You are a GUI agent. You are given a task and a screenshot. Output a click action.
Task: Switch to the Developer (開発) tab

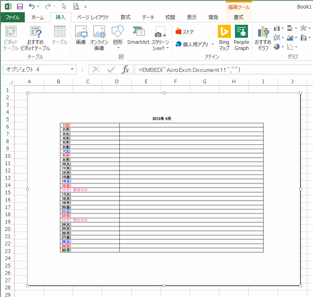tap(213, 17)
